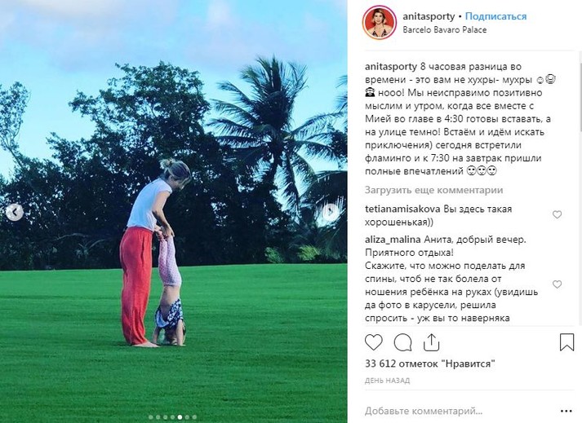
Task: Open the Barcelo Bavaro Palace location
Action: click(x=445, y=30)
